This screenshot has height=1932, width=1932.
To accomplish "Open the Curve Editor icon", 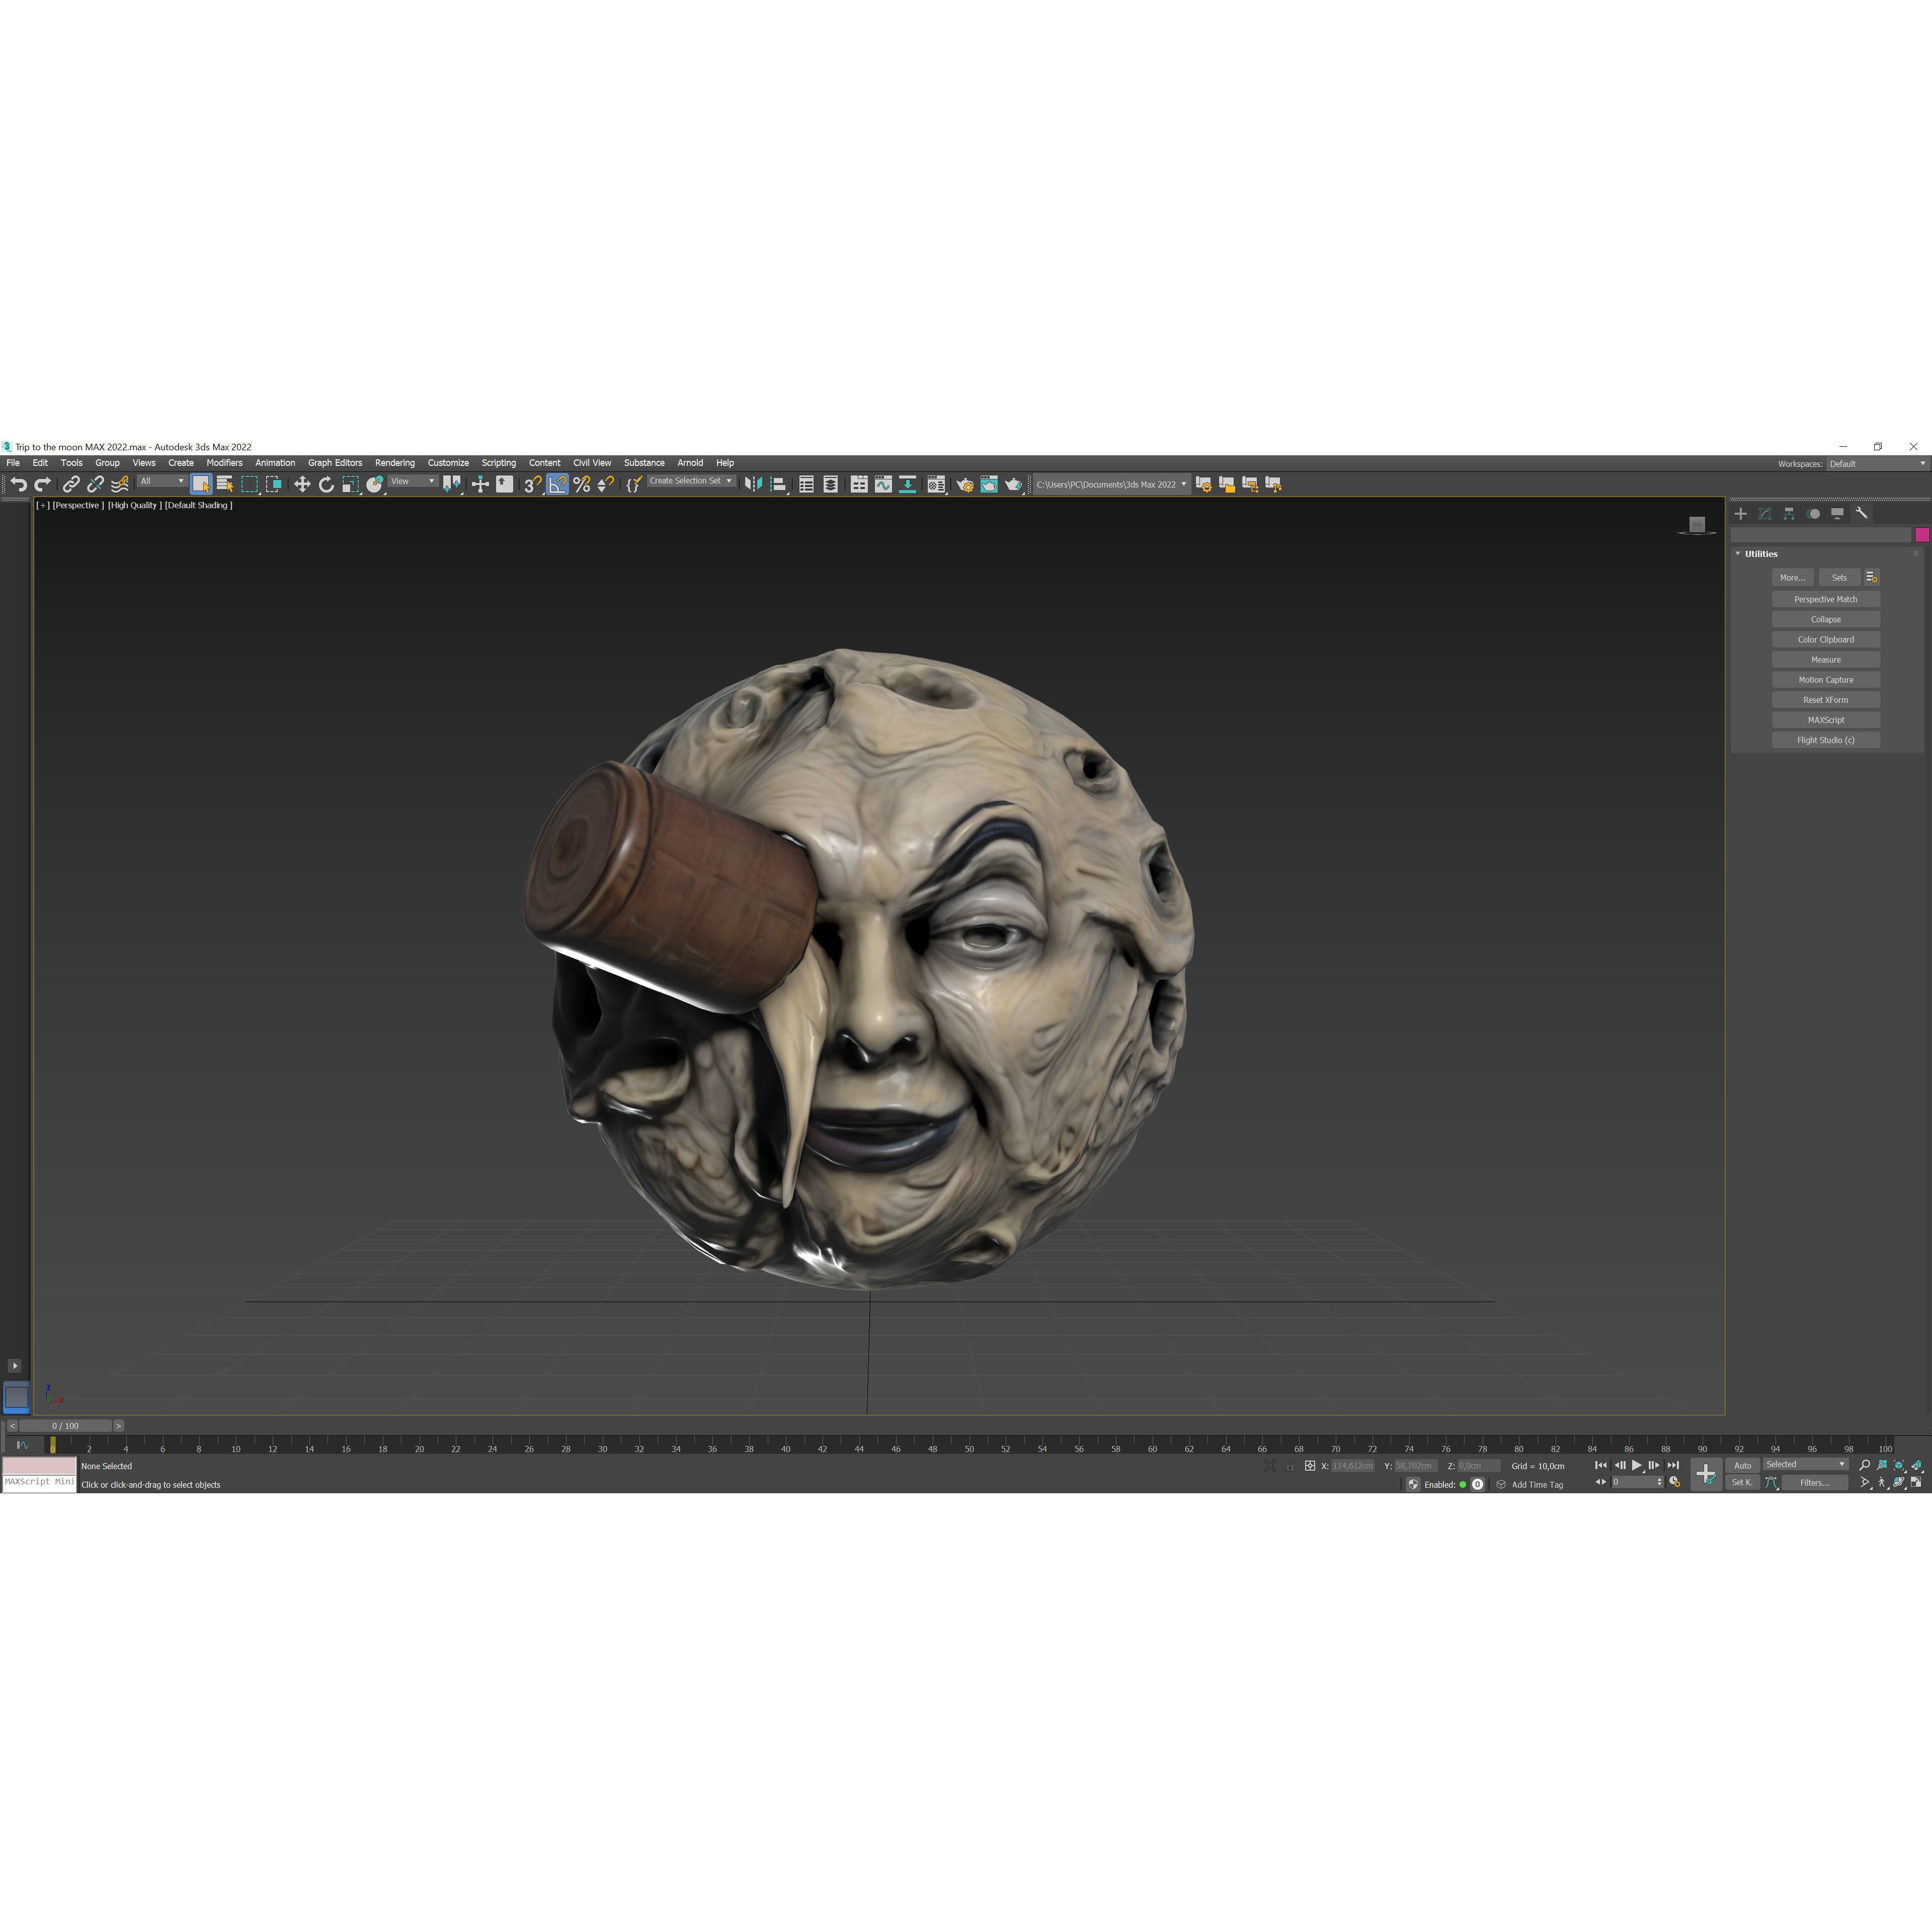I will click(x=883, y=484).
